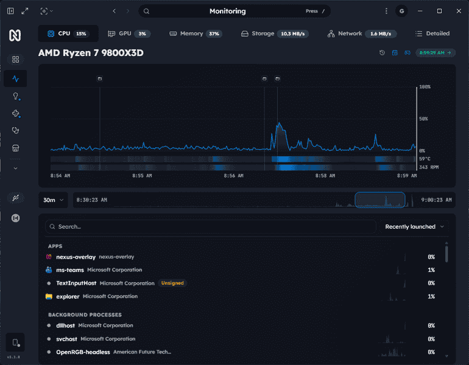Switch to the CPU tab
This screenshot has width=469, height=365.
point(68,33)
